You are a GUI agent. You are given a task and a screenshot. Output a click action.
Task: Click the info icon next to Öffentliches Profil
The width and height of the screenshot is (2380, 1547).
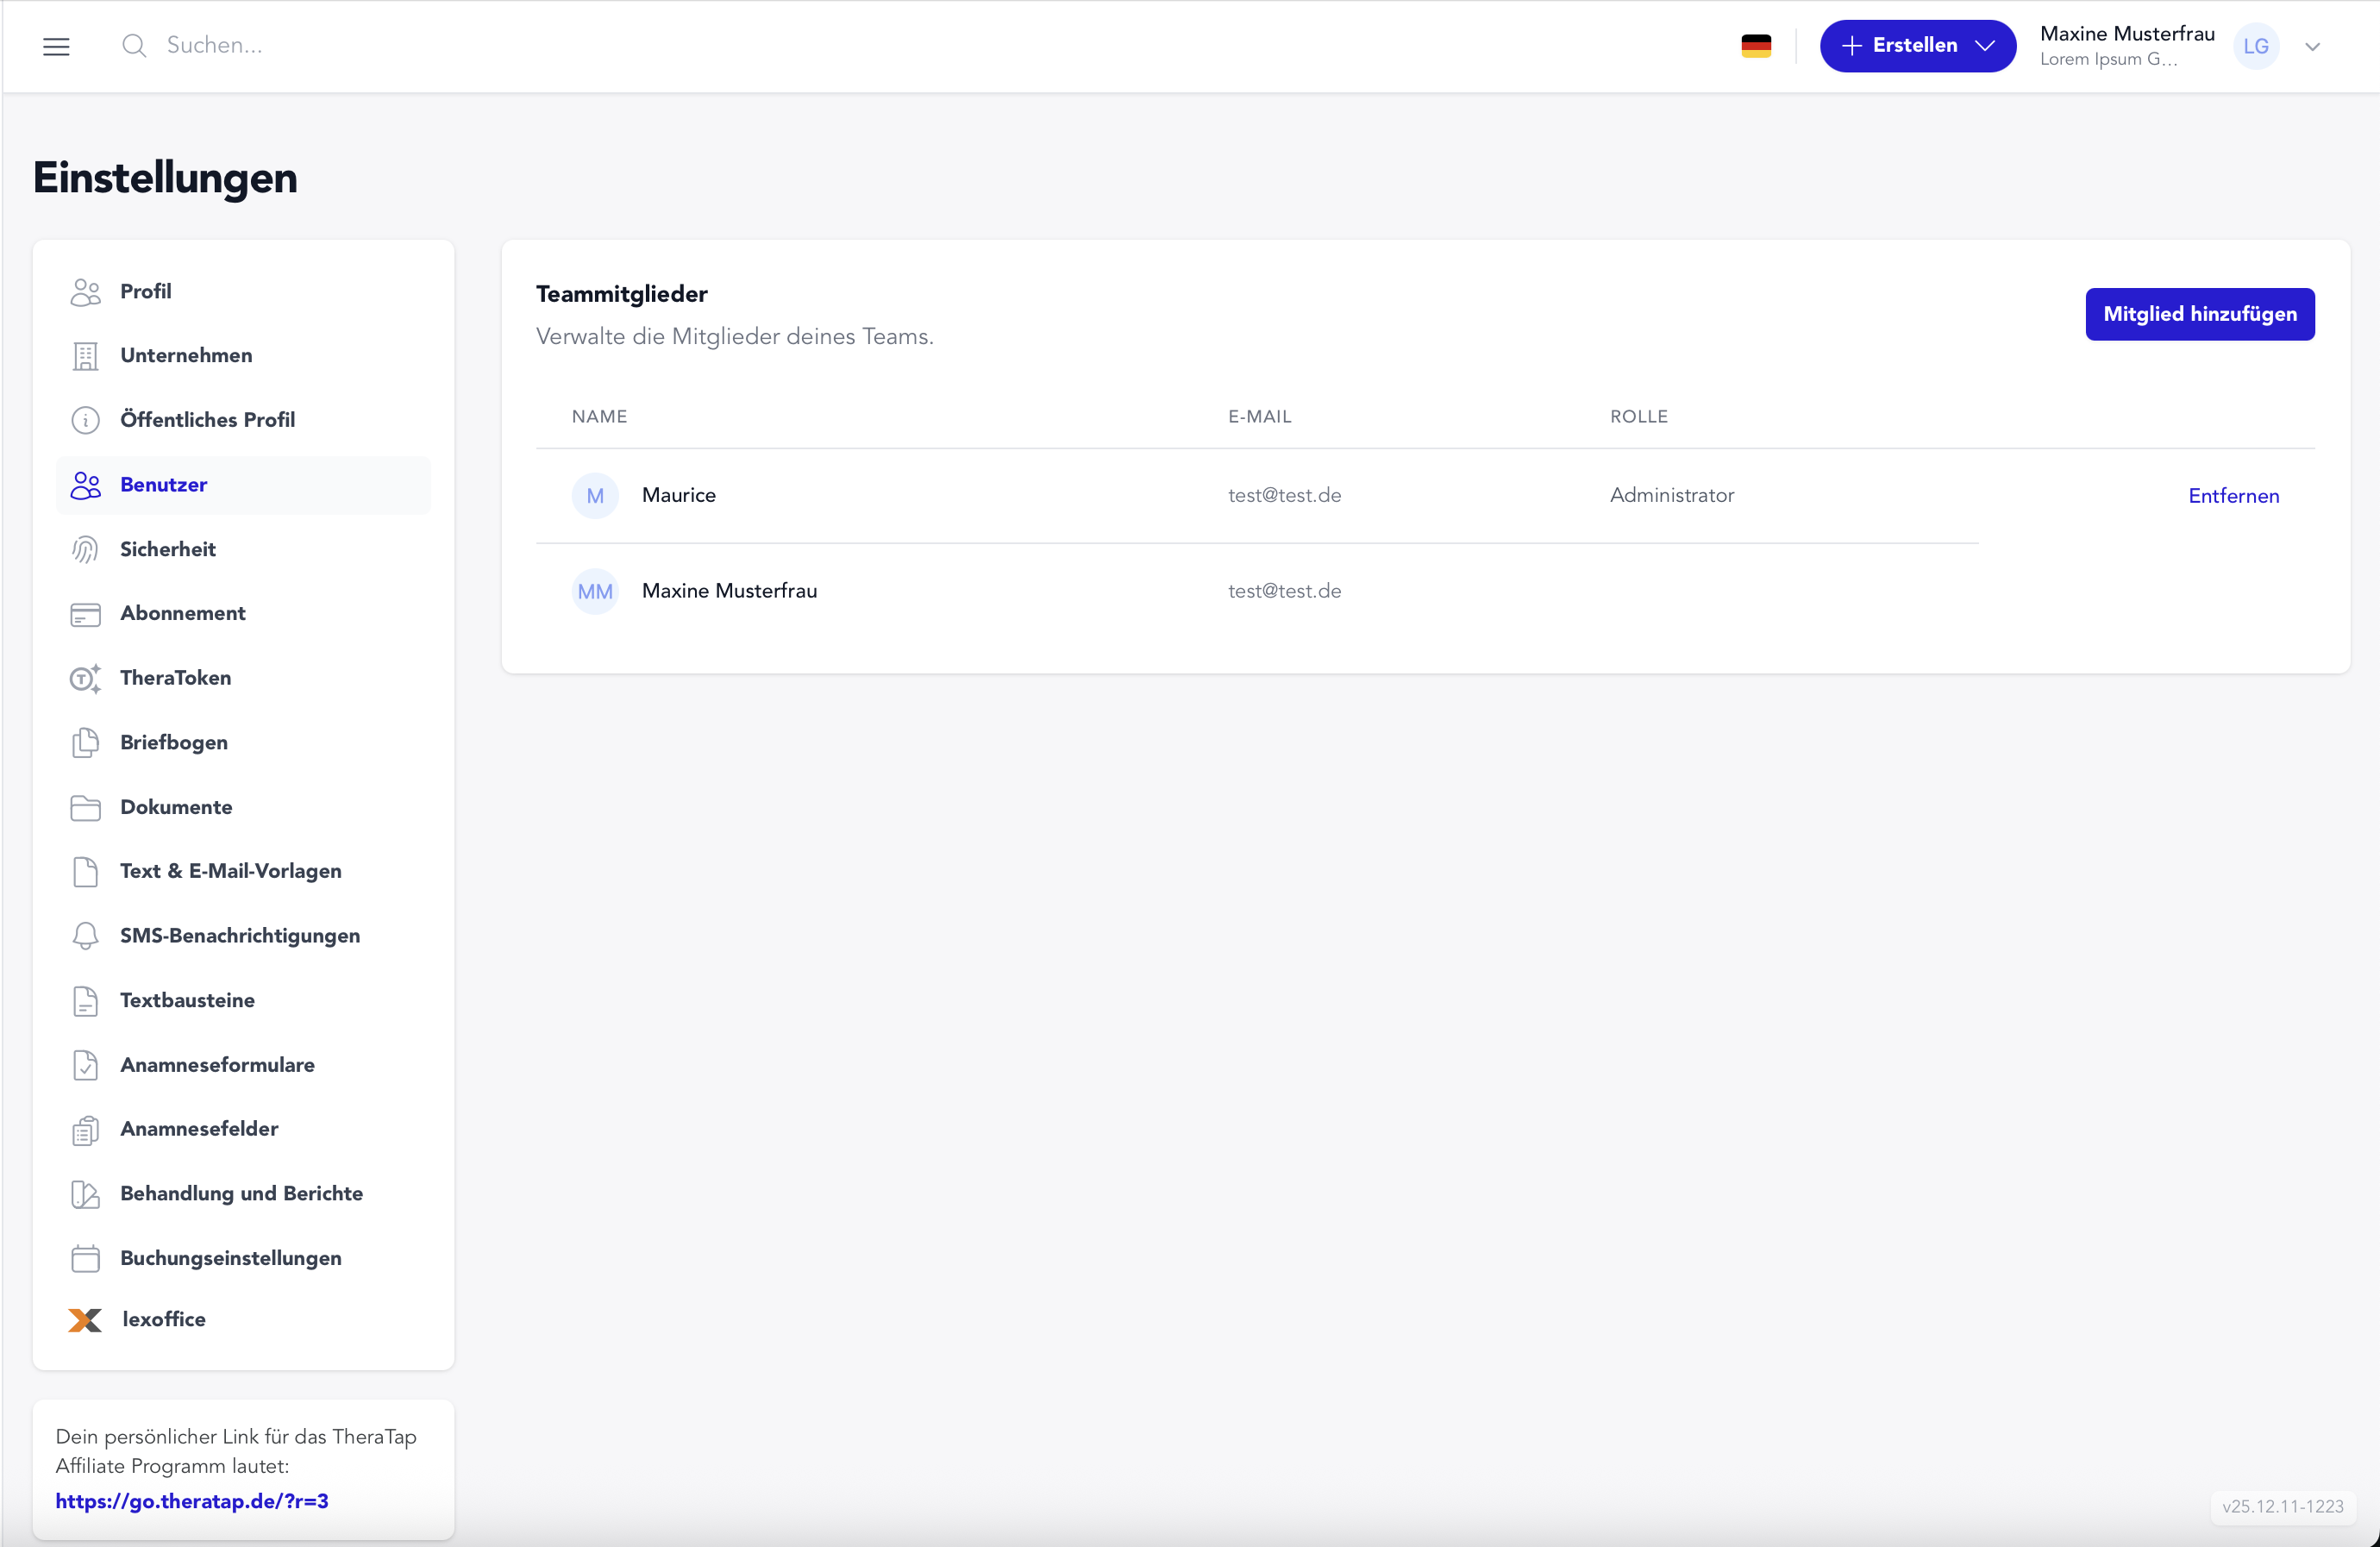[x=86, y=420]
